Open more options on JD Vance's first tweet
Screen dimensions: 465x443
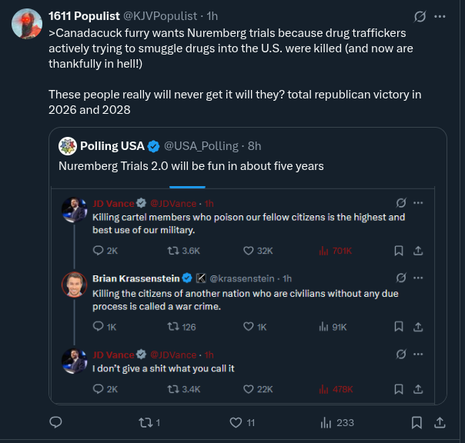pyautogui.click(x=419, y=203)
